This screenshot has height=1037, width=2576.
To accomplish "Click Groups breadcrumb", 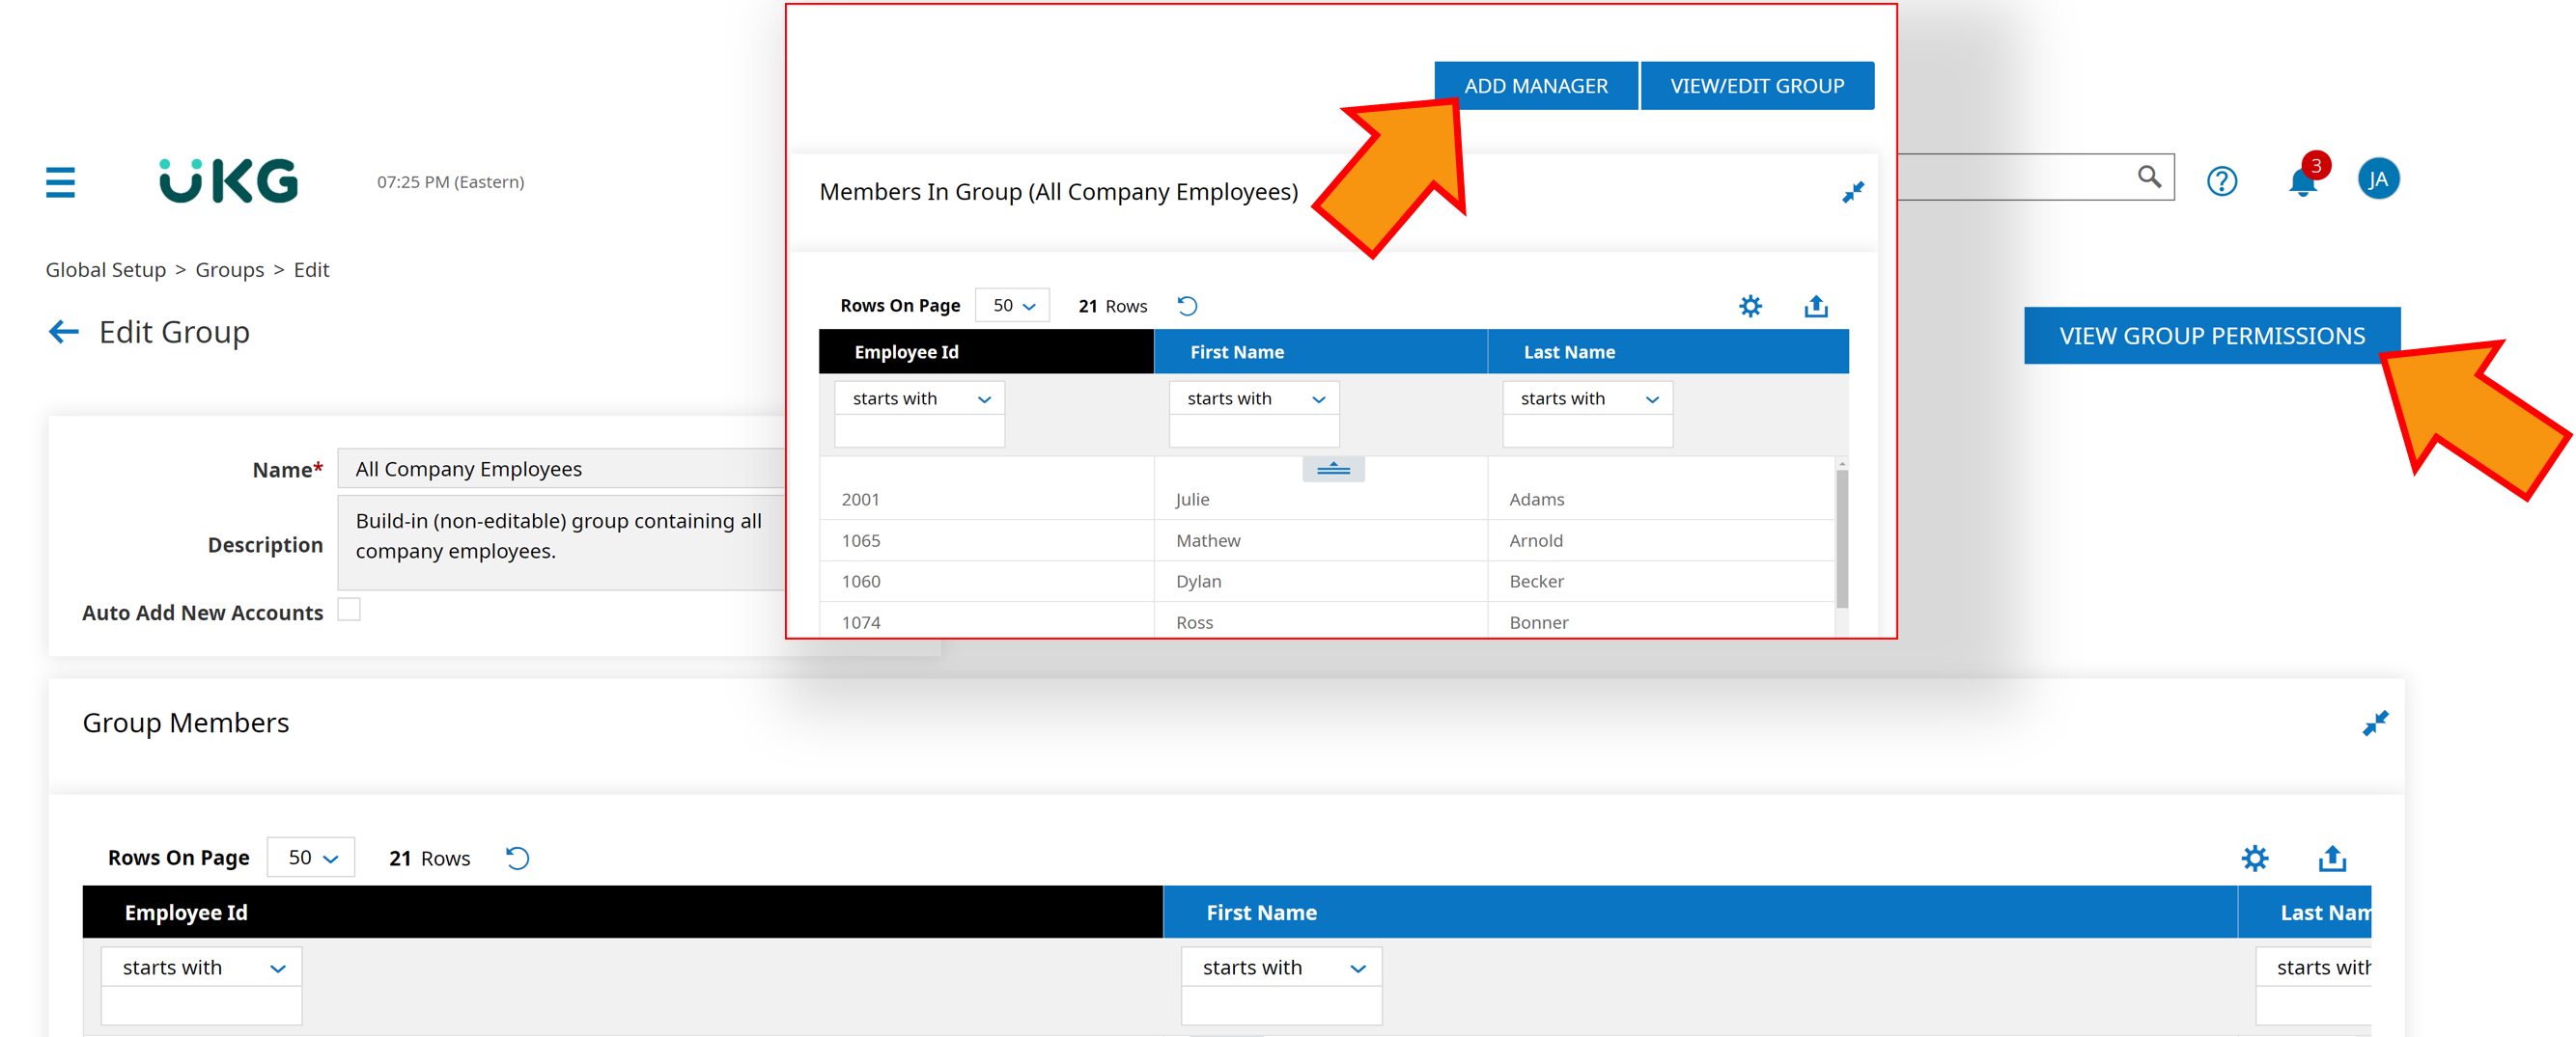I will coord(229,270).
